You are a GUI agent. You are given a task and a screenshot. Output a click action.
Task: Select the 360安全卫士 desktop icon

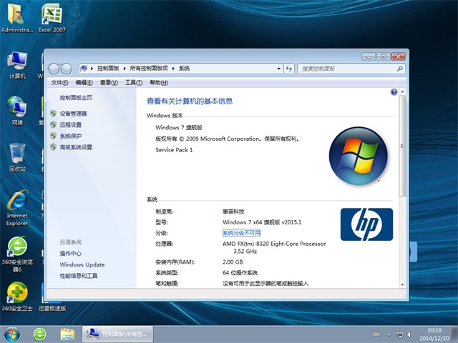tap(17, 295)
